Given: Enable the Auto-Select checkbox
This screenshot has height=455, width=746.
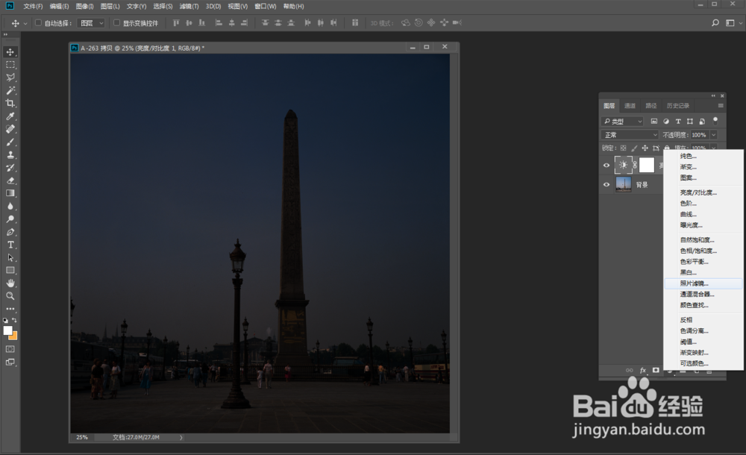Looking at the screenshot, I should 38,22.
